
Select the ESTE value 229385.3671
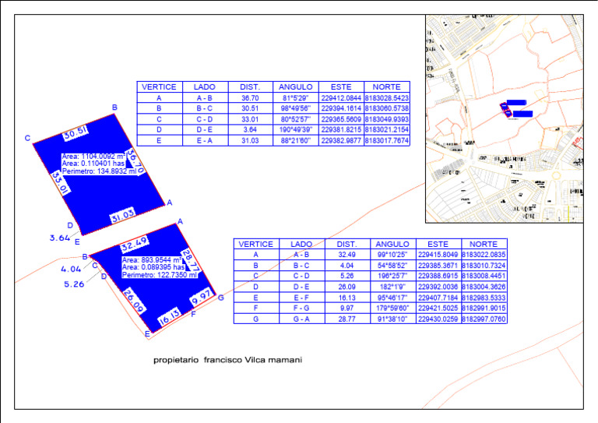[438, 266]
